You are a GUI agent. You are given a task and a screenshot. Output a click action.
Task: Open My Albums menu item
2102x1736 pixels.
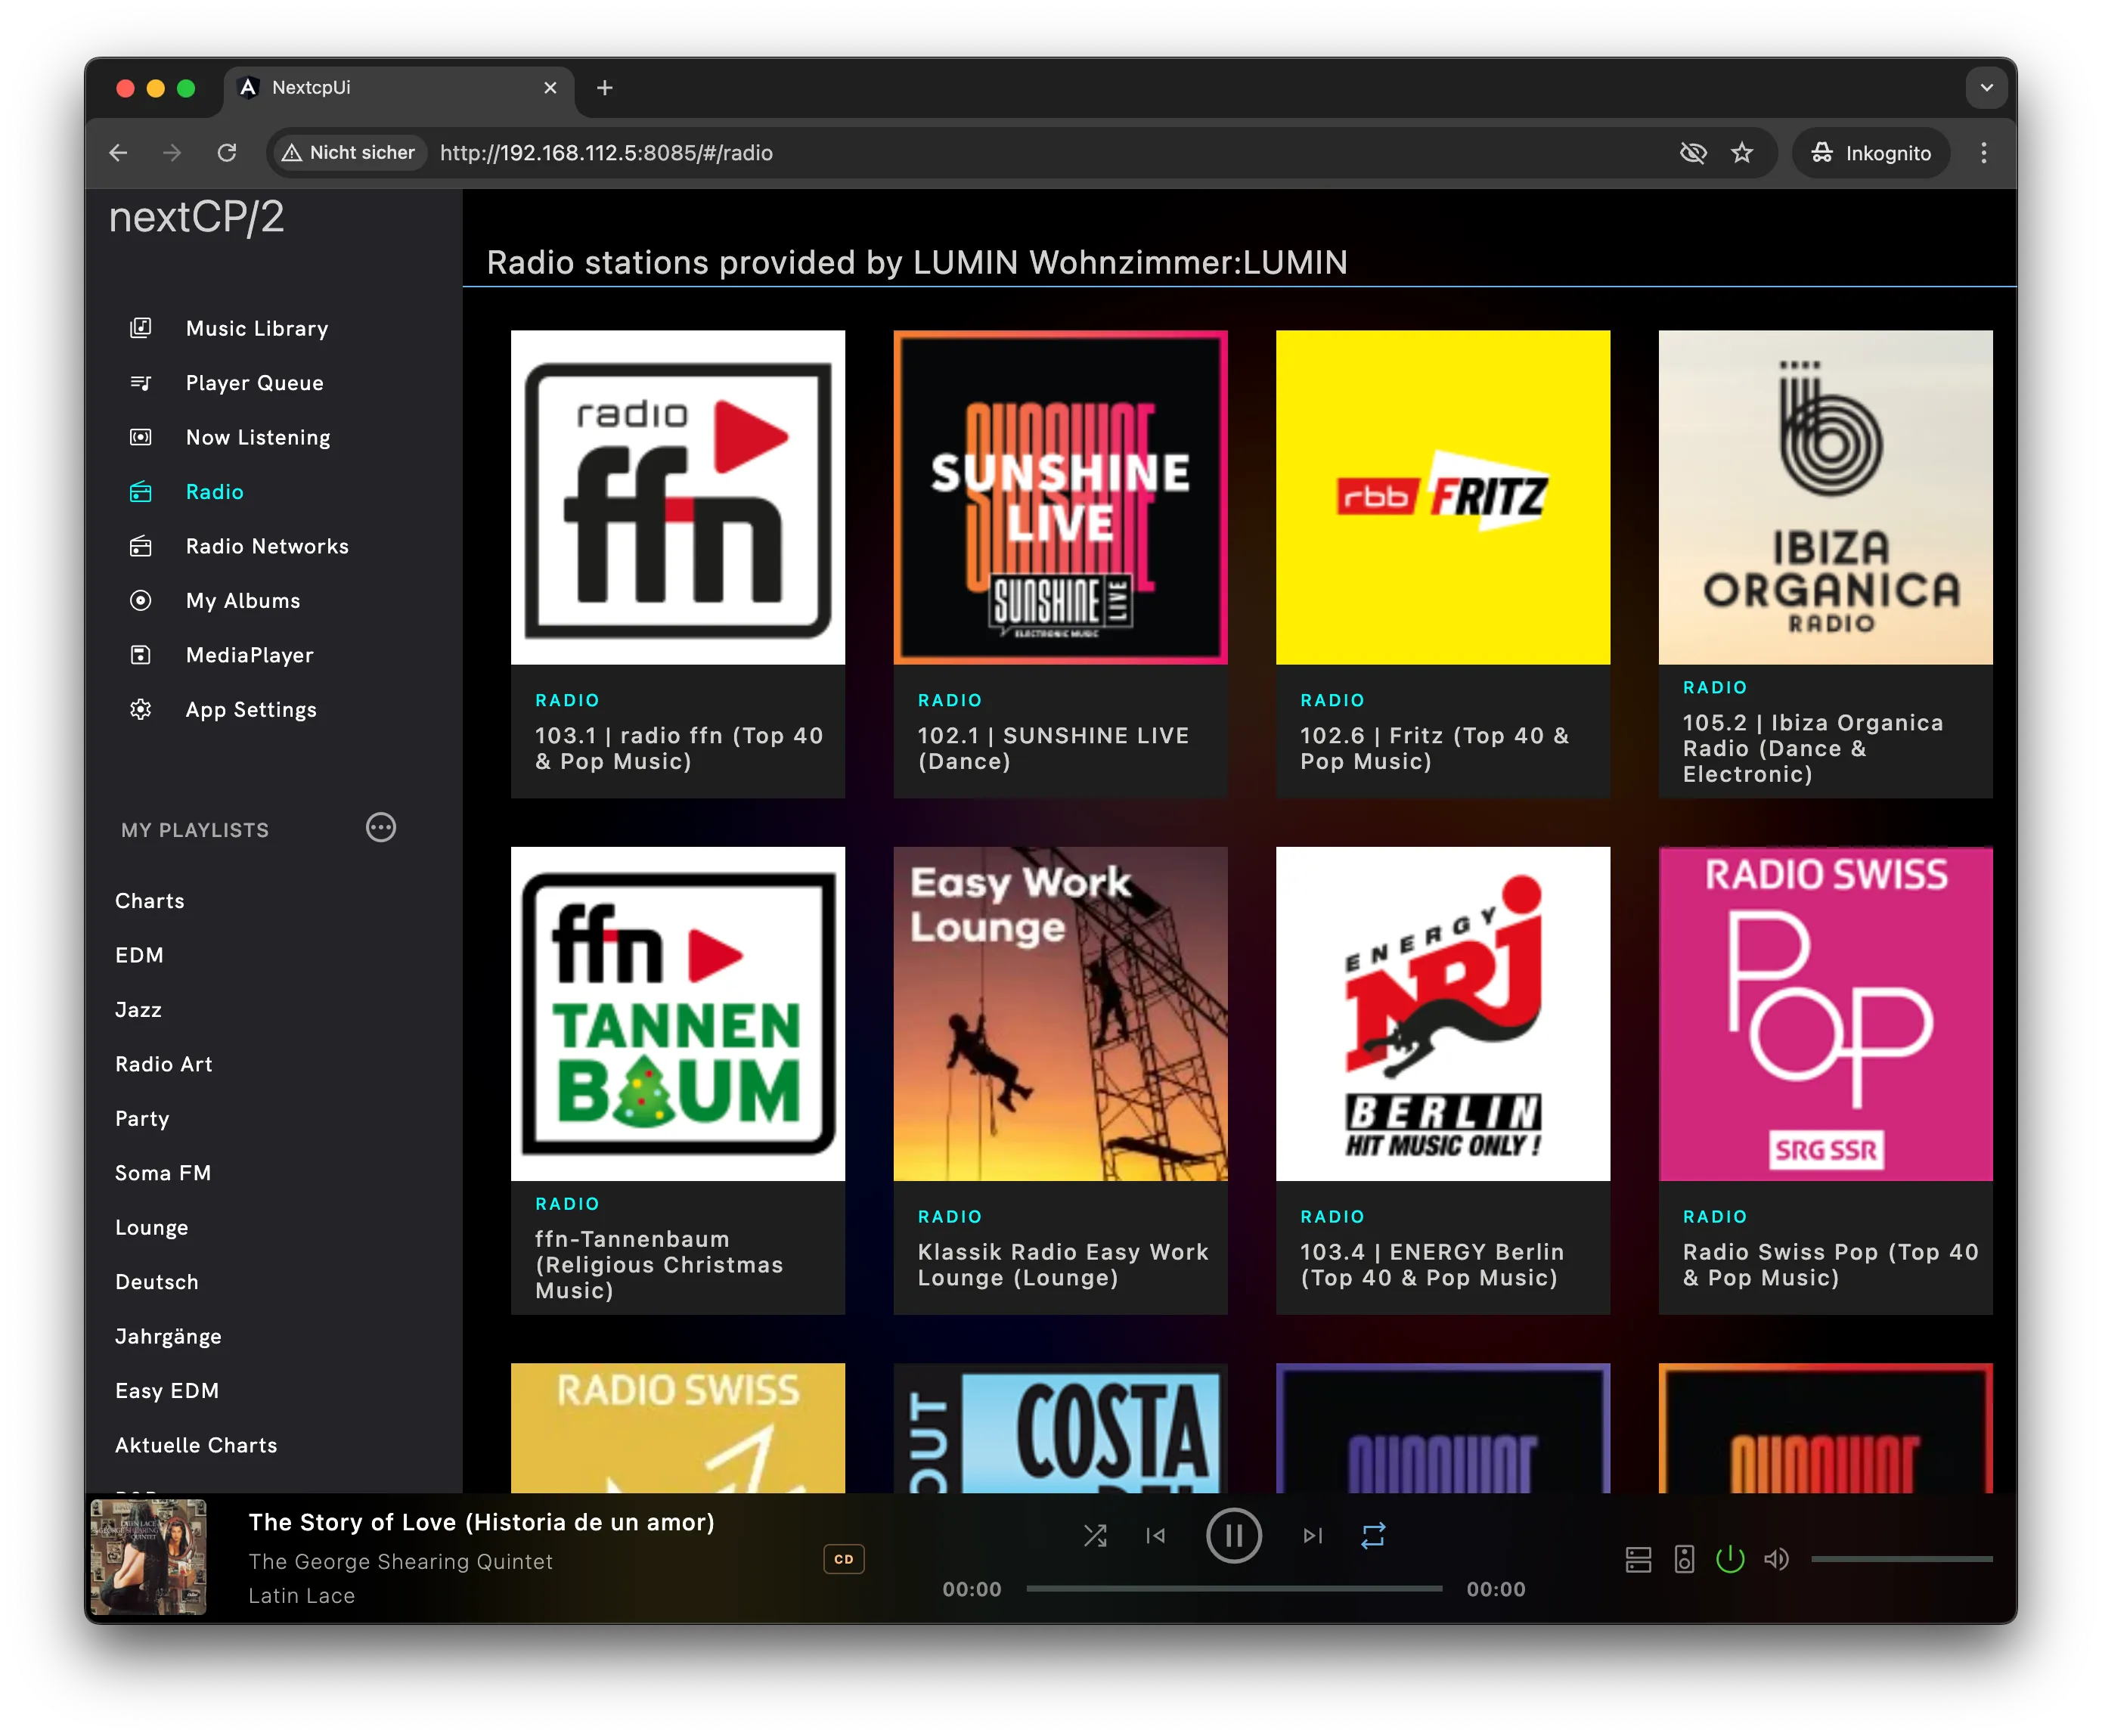243,600
